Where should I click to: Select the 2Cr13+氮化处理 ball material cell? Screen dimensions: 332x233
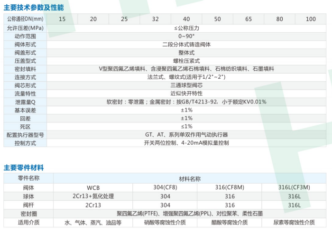pyautogui.click(x=93, y=196)
